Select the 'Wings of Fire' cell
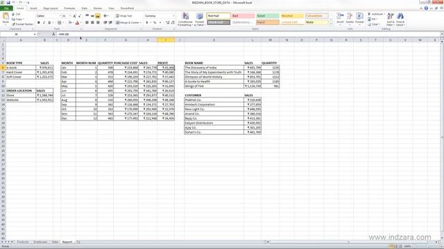This screenshot has height=249, width=444. click(x=214, y=86)
